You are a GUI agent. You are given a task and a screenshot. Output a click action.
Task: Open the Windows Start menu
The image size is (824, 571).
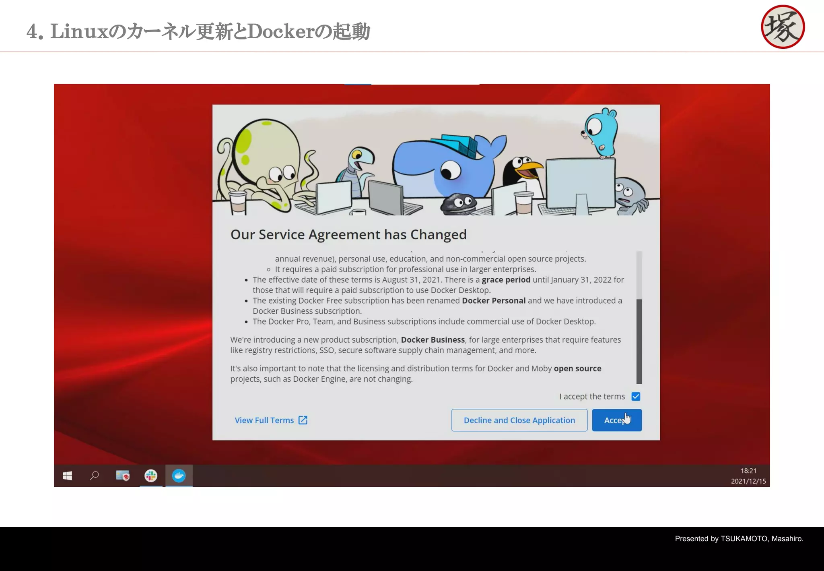67,476
